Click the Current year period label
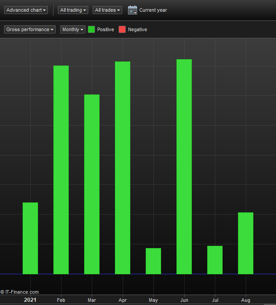 [153, 10]
